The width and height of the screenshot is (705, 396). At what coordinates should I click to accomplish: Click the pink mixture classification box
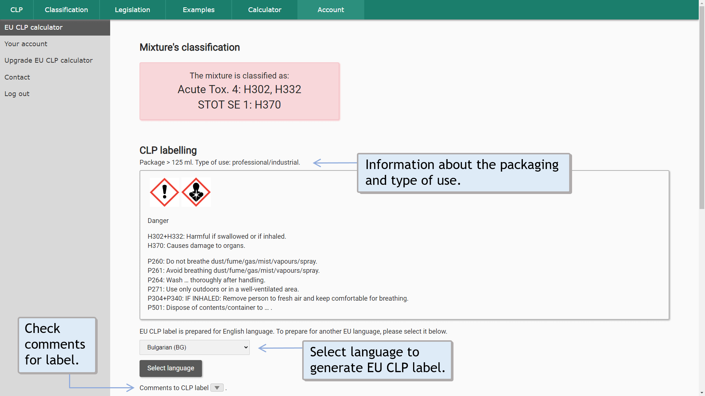coord(239,91)
